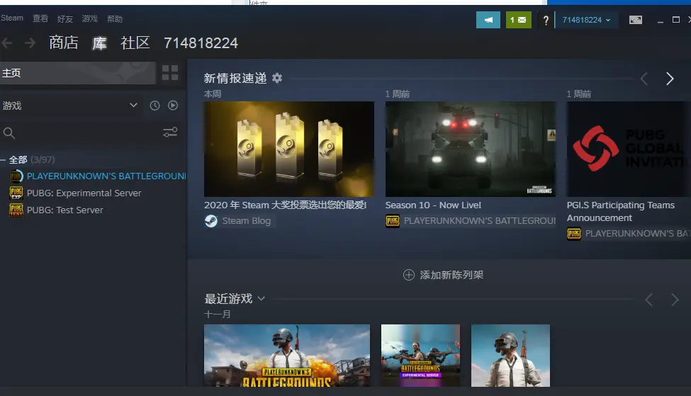Open the green messages envelope notification
Screen dimensions: 691x396
click(x=518, y=20)
